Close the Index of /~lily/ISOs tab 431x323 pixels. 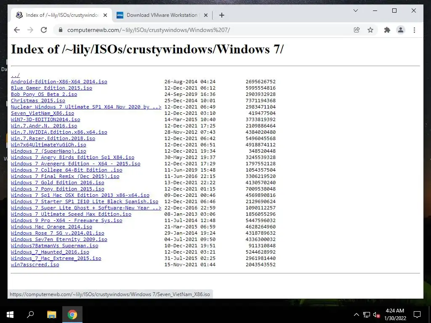click(x=105, y=16)
